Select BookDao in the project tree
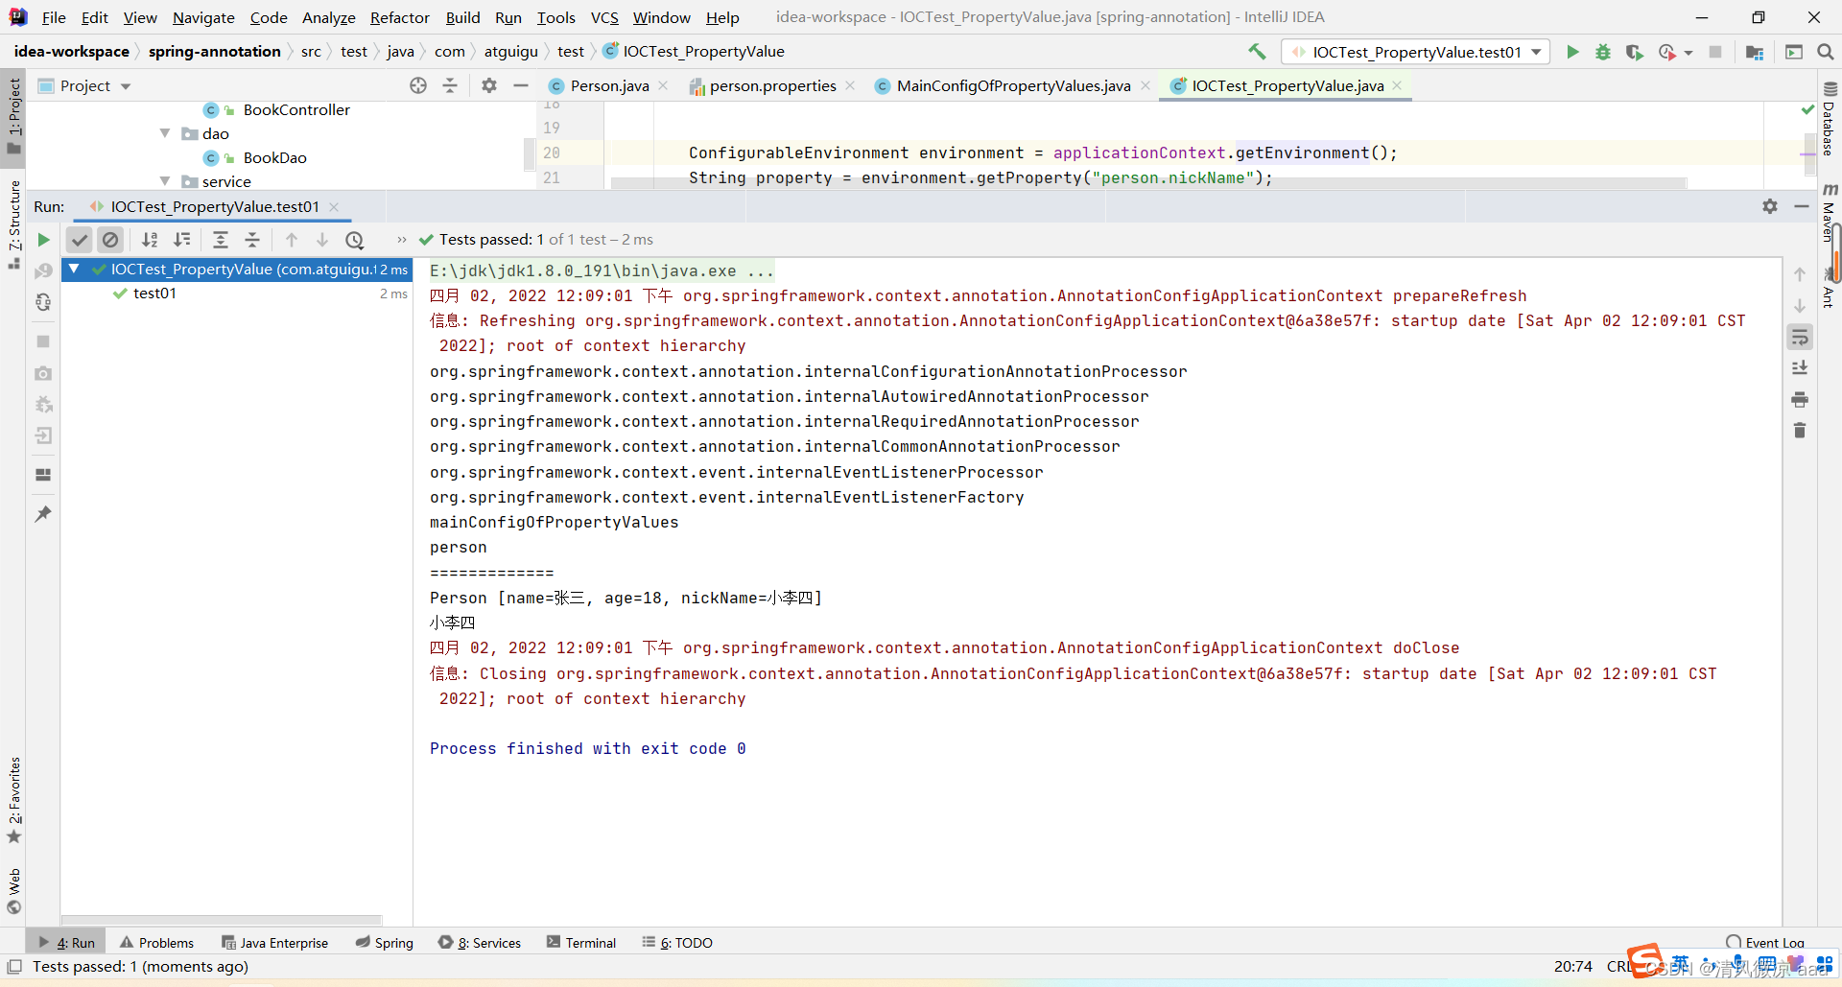 point(274,157)
